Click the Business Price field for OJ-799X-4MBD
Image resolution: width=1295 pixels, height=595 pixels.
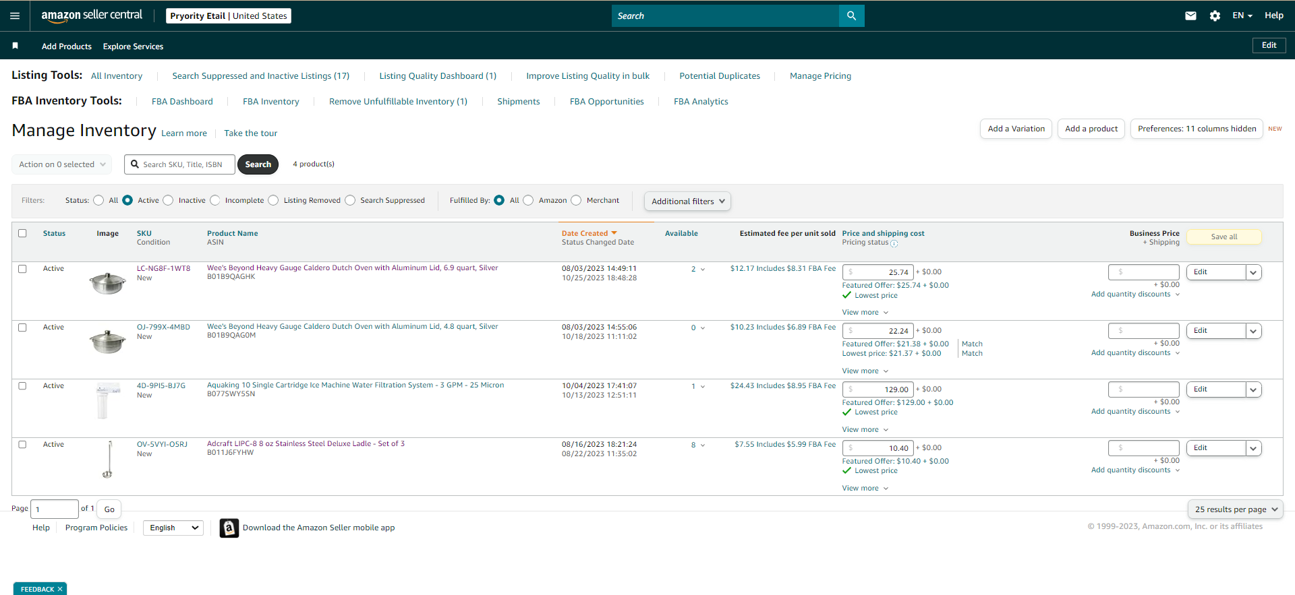[1143, 331]
